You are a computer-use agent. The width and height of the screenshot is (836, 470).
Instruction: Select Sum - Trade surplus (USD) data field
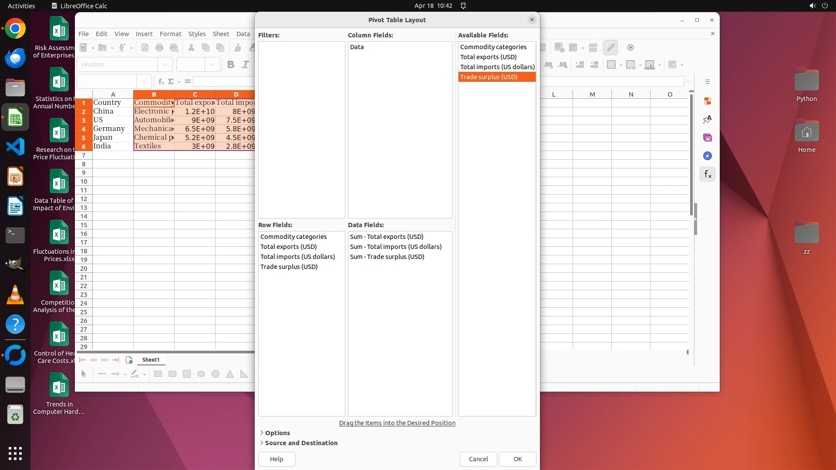point(387,257)
